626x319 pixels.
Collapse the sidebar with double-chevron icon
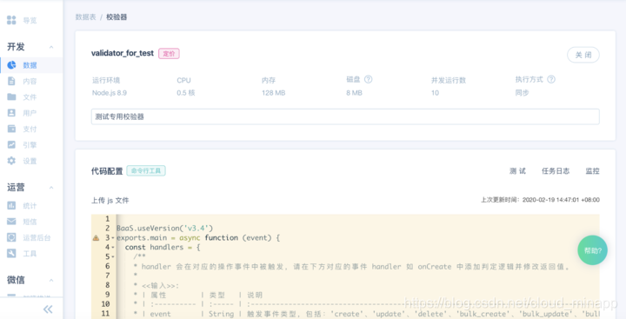[48, 309]
